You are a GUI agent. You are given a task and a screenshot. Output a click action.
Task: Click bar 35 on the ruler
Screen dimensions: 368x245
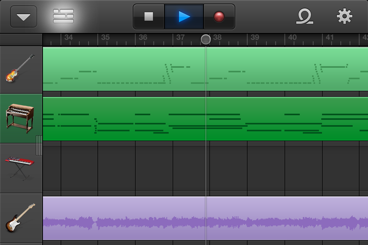105,37
